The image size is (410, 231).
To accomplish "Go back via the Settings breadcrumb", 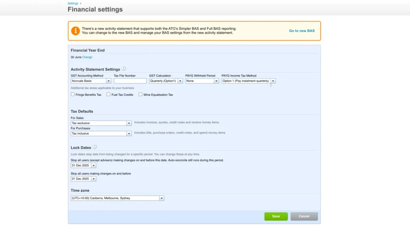I will pyautogui.click(x=72, y=3).
